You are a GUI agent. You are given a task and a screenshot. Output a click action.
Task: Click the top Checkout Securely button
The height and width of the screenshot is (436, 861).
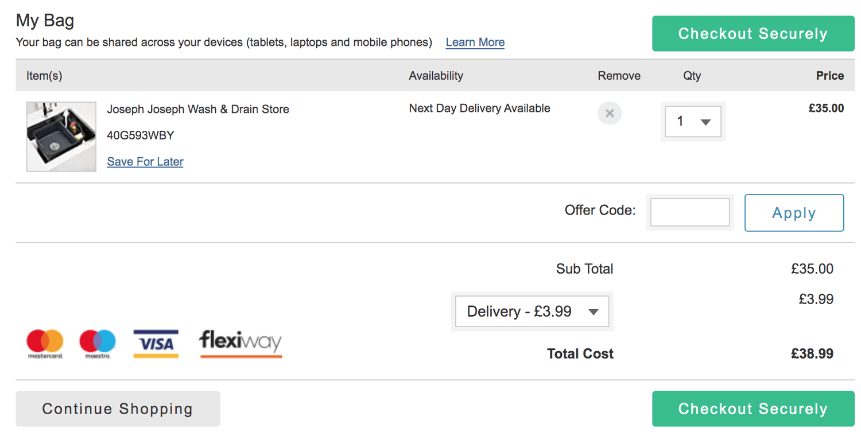tap(753, 34)
